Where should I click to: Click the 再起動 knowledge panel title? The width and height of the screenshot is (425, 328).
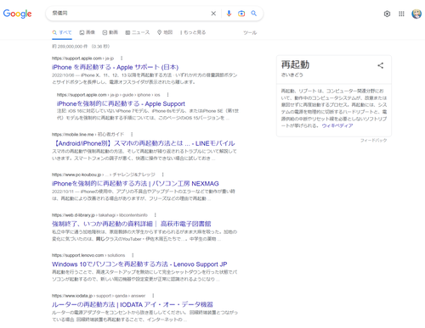(x=295, y=64)
